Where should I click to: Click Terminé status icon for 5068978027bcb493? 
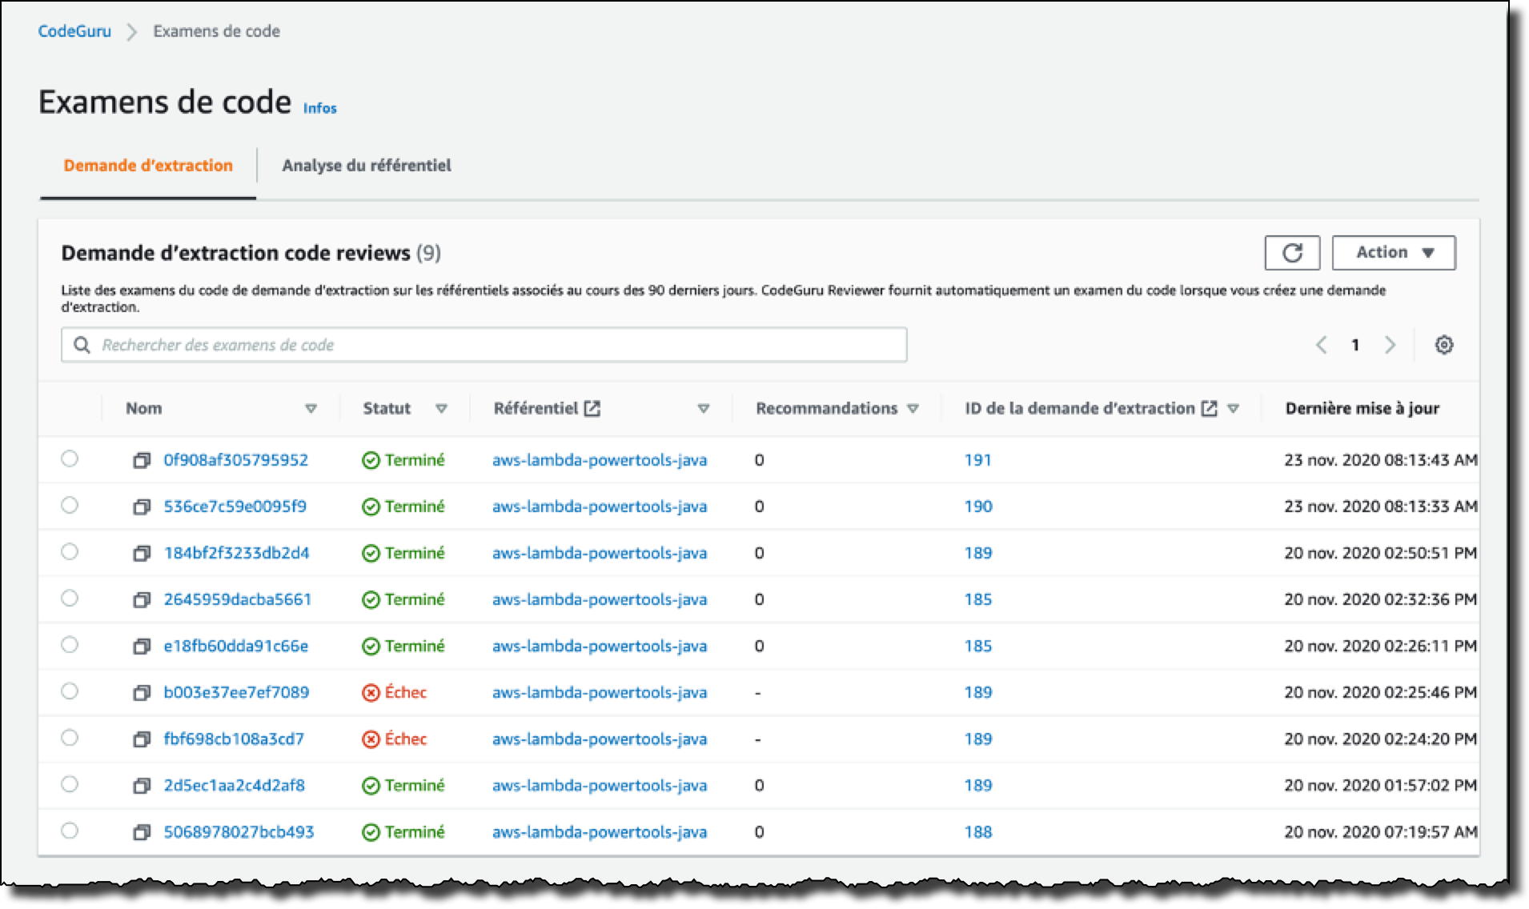pyautogui.click(x=371, y=832)
